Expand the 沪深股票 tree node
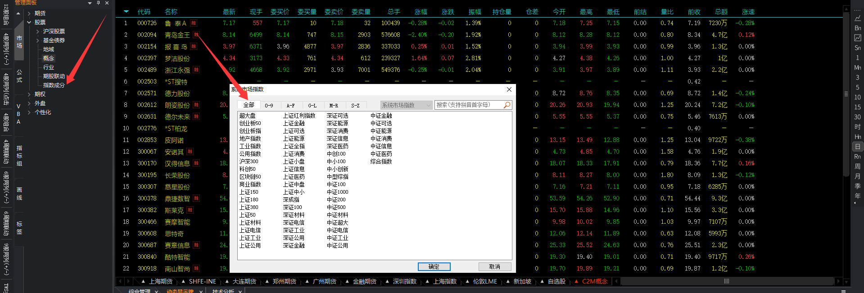Image resolution: width=864 pixels, height=293 pixels. point(37,31)
